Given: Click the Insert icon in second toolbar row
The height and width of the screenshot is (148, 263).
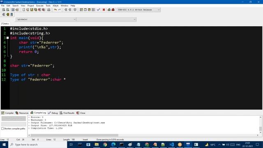Looking at the screenshot, I should [4, 14].
